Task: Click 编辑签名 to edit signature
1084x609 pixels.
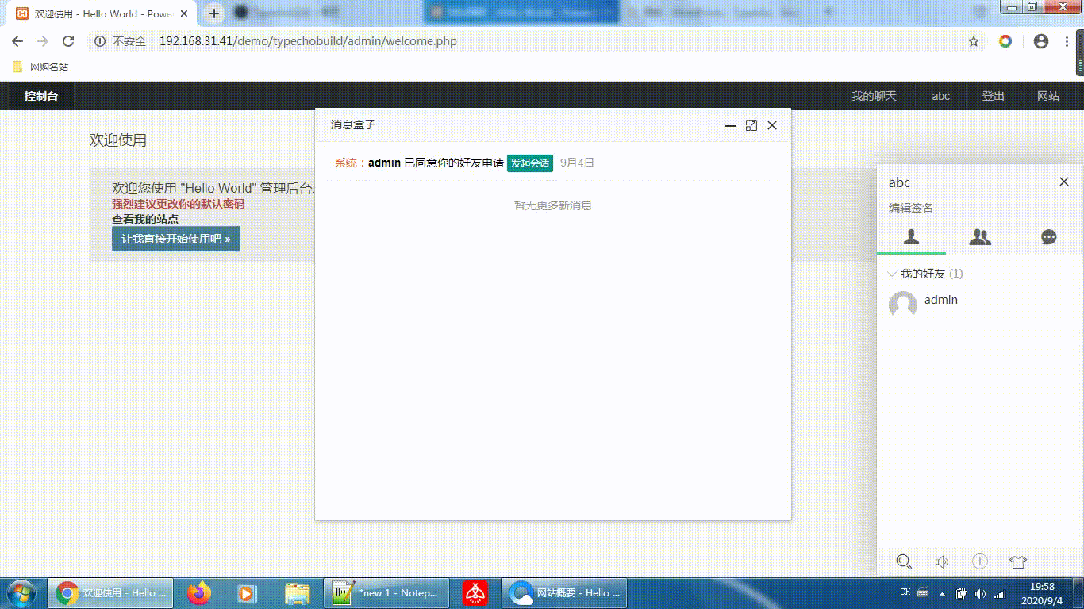Action: [x=911, y=208]
